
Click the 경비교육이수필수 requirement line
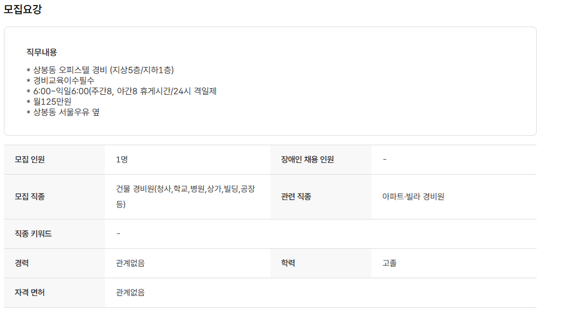60,80
